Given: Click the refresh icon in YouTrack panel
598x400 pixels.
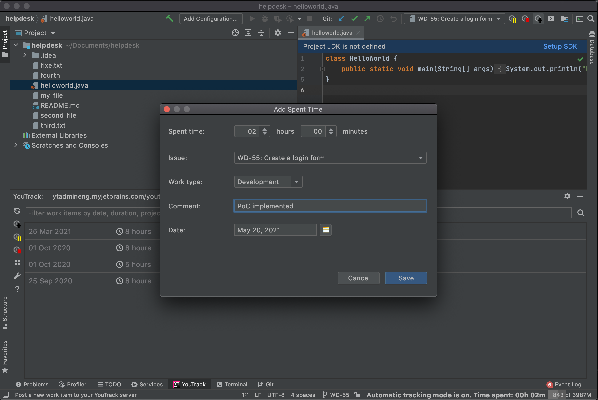Looking at the screenshot, I should (x=17, y=211).
